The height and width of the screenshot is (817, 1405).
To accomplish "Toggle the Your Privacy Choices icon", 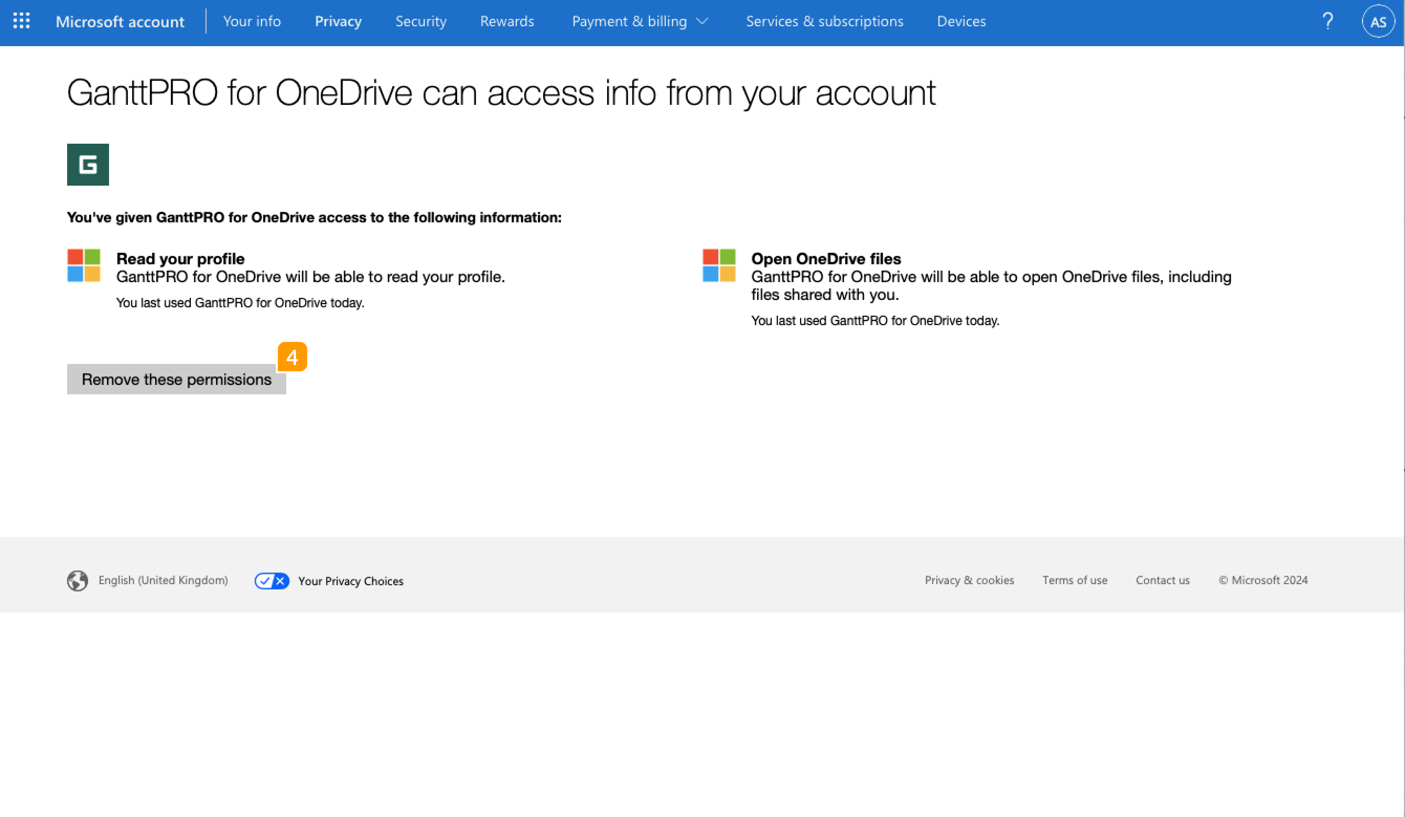I will [272, 580].
